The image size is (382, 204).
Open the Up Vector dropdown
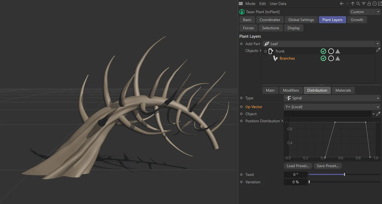[x=332, y=107]
